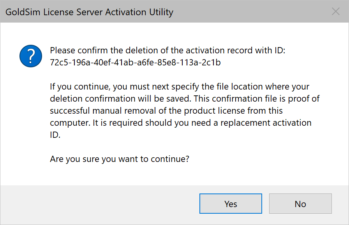Click the '2c1b' ending of the activation ID
Viewport: 349px width, 225px height.
[x=211, y=62]
